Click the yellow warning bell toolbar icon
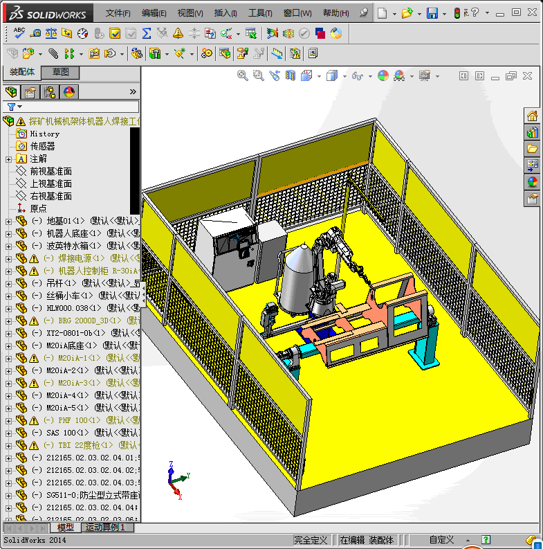Screen dimensions: 543x549 click(x=178, y=33)
